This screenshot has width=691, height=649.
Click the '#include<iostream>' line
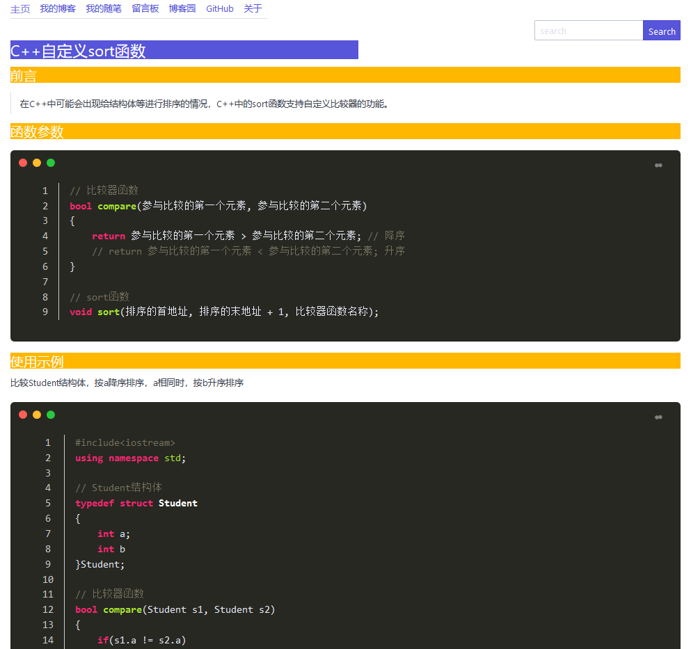125,443
